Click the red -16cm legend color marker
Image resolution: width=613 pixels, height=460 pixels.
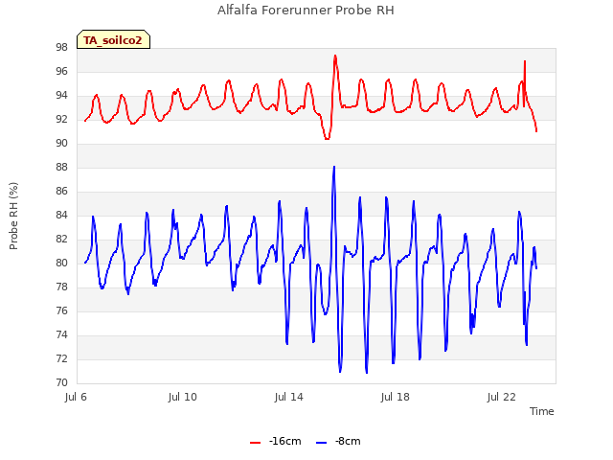coord(256,443)
